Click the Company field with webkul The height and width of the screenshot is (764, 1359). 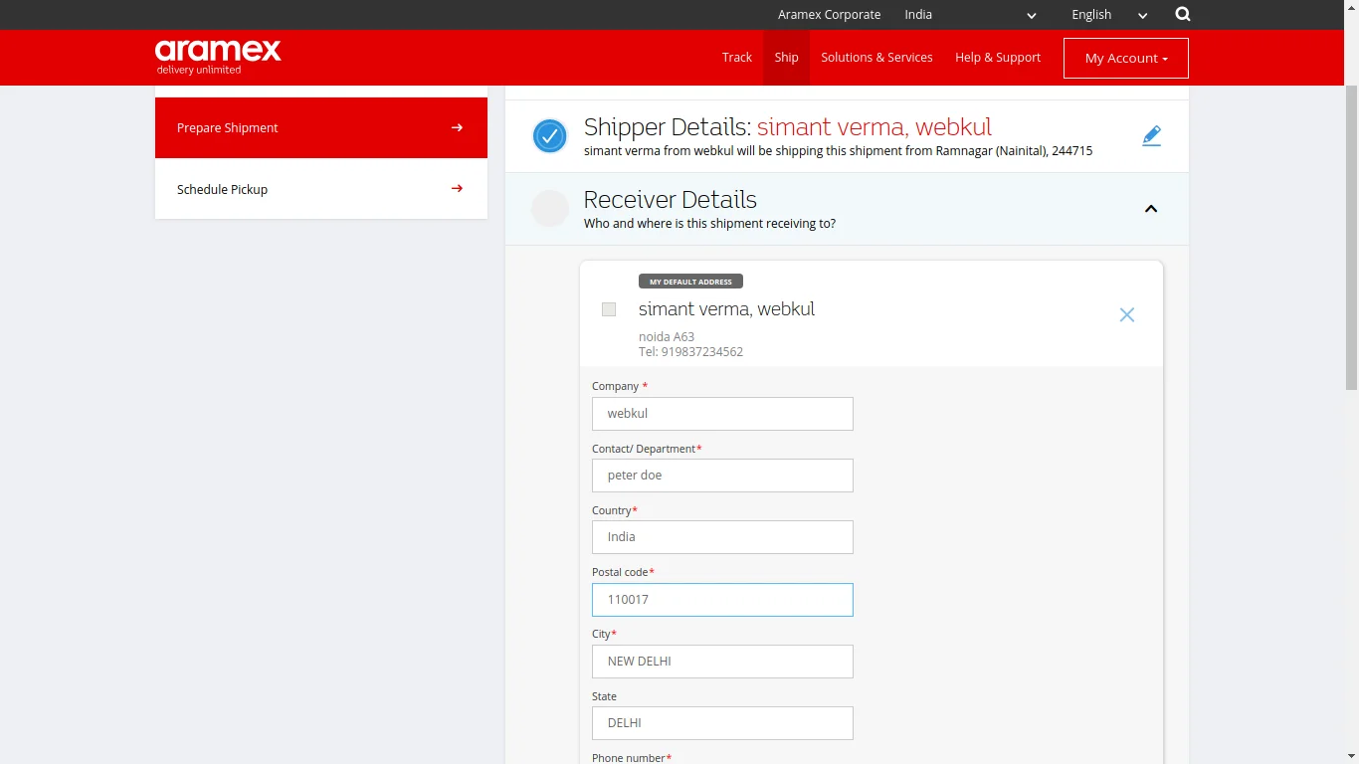point(722,414)
